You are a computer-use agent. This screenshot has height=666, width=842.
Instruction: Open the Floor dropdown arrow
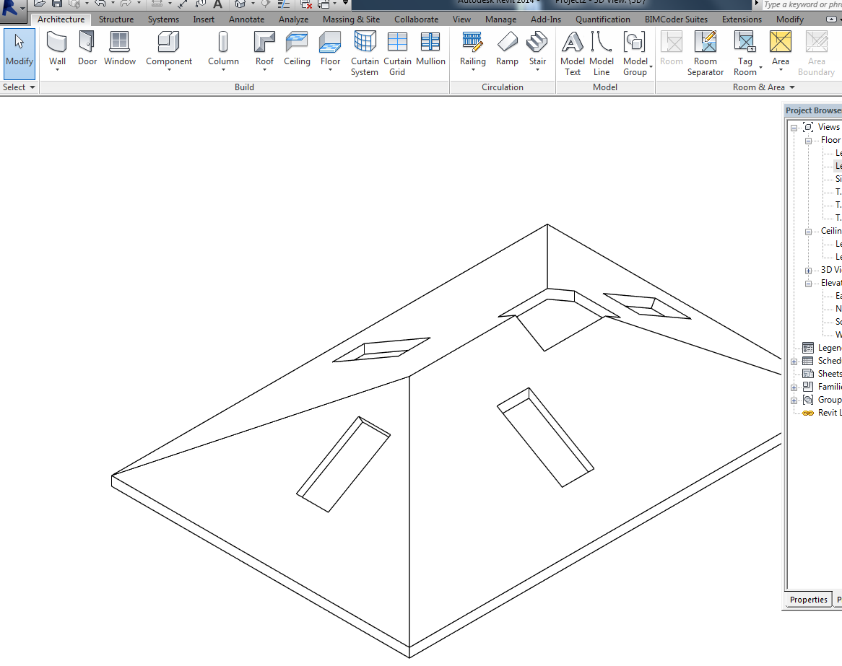[x=330, y=70]
